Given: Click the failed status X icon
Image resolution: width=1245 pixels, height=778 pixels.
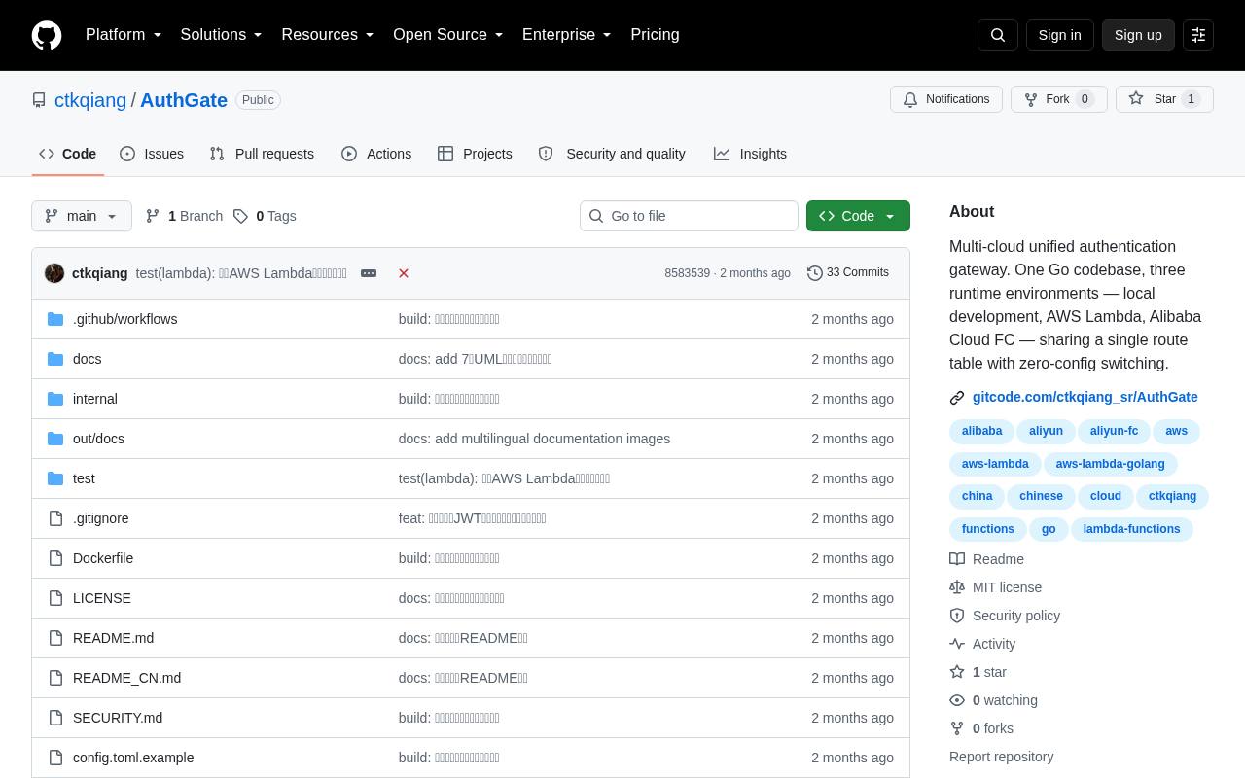Looking at the screenshot, I should tap(404, 273).
